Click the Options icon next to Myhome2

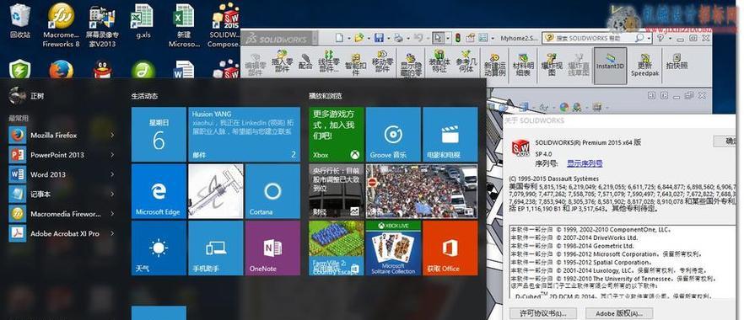point(483,38)
